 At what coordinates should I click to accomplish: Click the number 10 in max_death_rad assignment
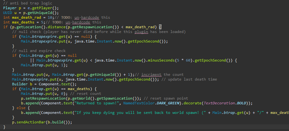coord(45,17)
